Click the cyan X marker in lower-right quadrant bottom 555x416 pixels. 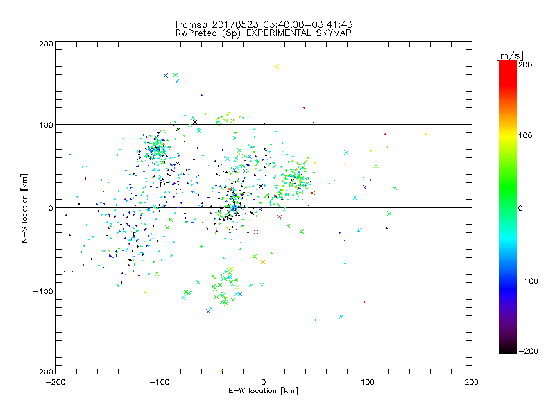coord(341,317)
